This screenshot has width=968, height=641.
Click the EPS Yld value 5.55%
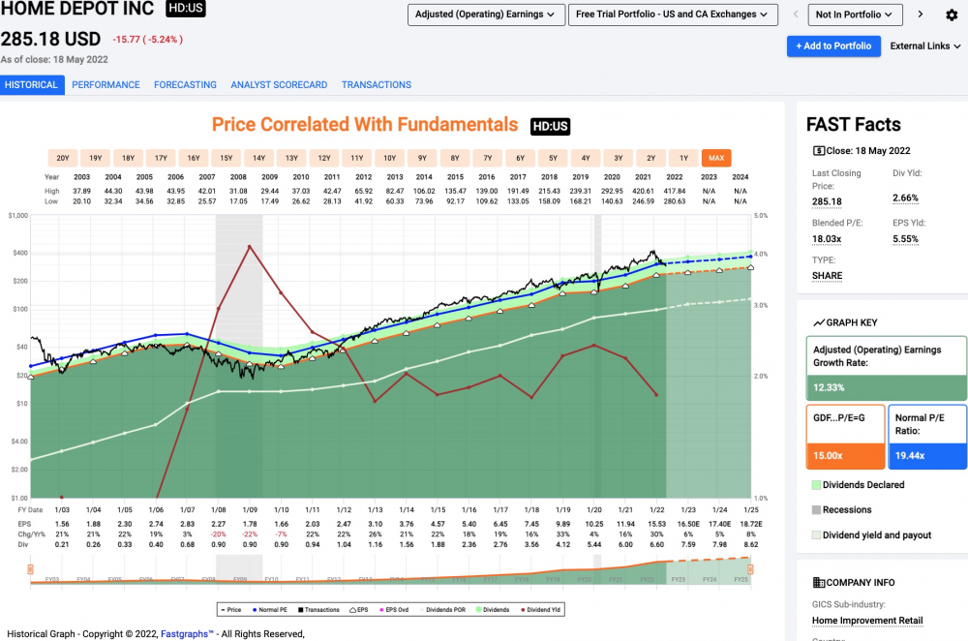pos(905,239)
